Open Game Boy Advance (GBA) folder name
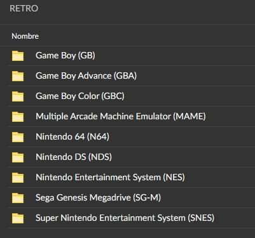This screenshot has height=238, width=255. (x=86, y=76)
